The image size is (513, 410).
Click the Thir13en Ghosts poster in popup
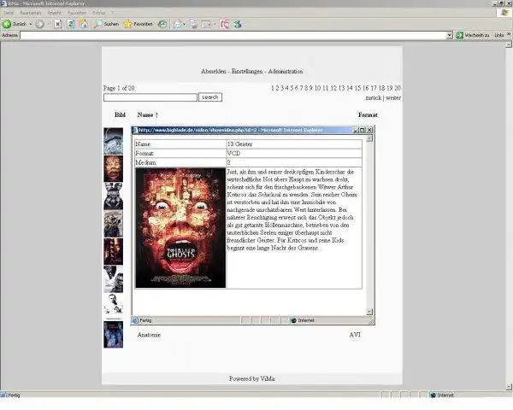pos(180,228)
